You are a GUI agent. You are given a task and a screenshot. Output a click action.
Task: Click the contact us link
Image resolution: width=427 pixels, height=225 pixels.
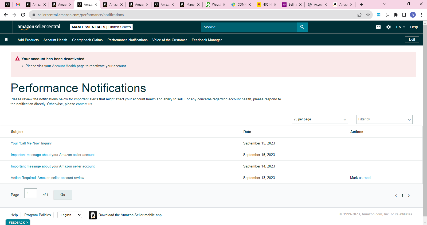tap(84, 104)
